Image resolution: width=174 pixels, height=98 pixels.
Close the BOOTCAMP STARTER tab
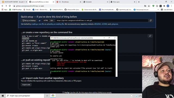coord(26,2)
